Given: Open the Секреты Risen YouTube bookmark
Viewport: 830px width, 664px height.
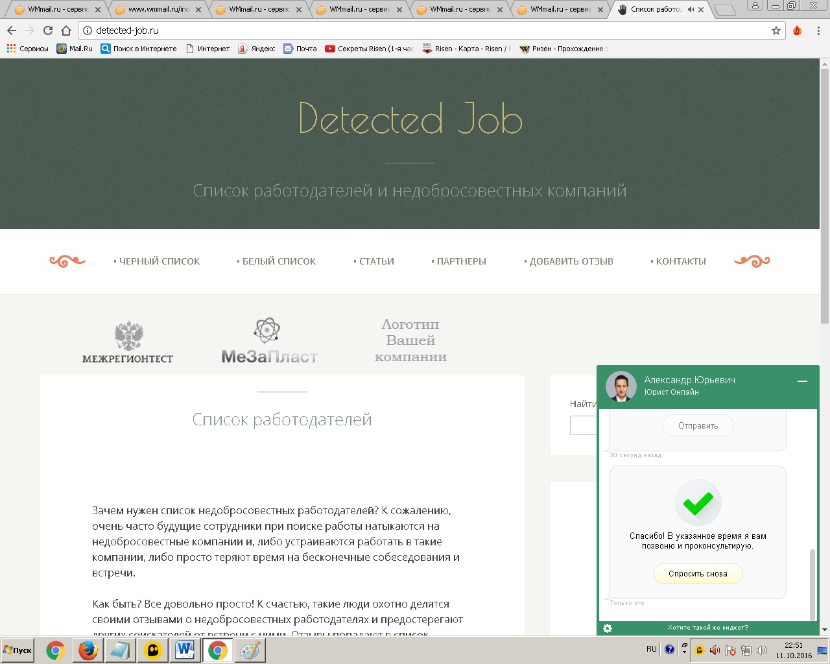Looking at the screenshot, I should 369,49.
